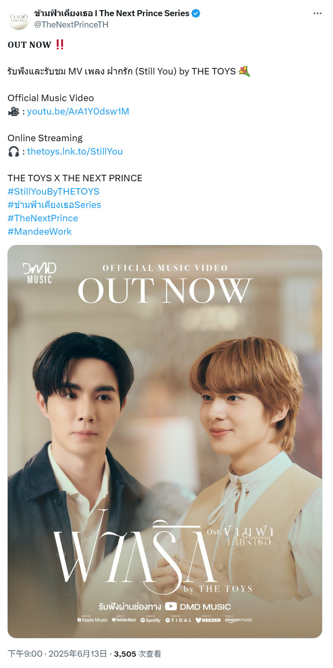Click The Next Prince profile avatar
Viewport: 333px width, 668px height.
(19, 19)
